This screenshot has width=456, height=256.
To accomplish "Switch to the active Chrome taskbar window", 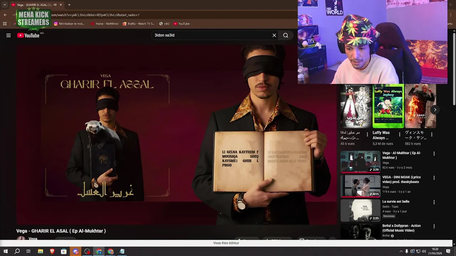I will [99, 251].
